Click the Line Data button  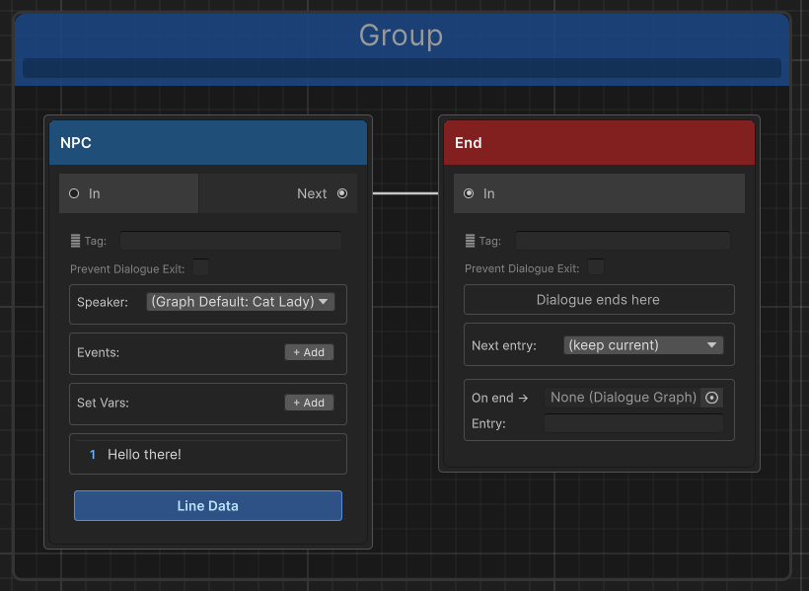208,506
